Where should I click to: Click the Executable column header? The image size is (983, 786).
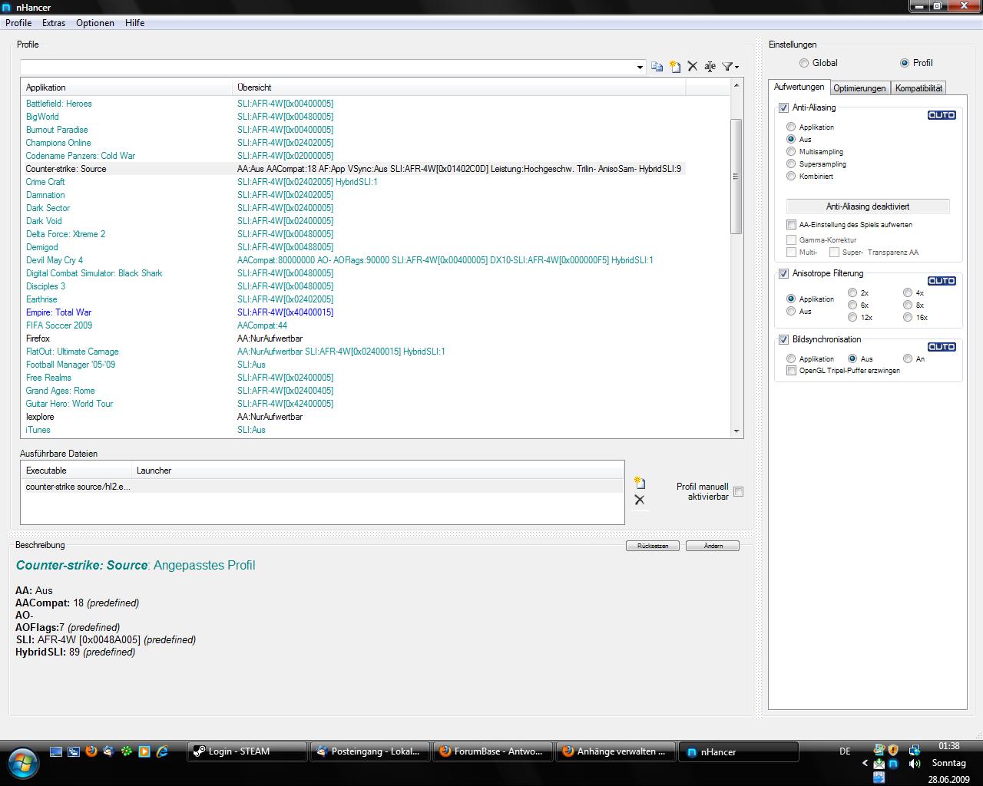pos(76,471)
